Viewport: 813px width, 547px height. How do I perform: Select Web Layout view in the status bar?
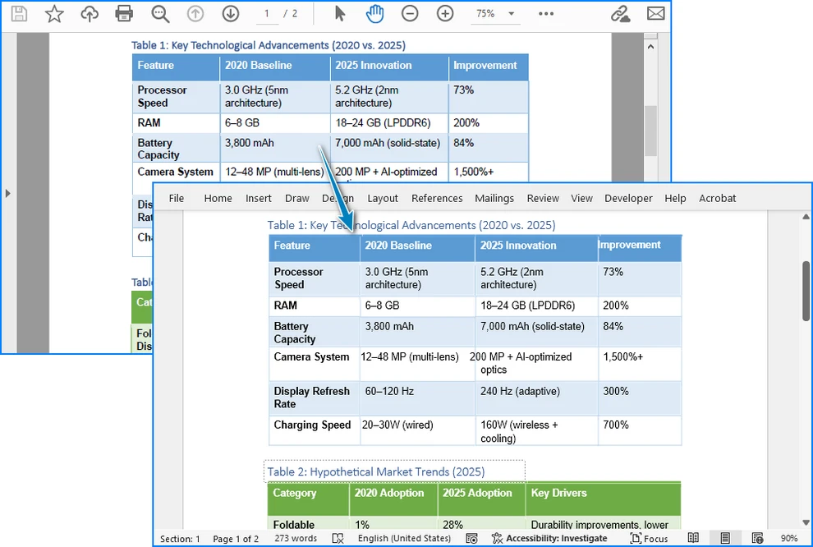click(x=756, y=538)
